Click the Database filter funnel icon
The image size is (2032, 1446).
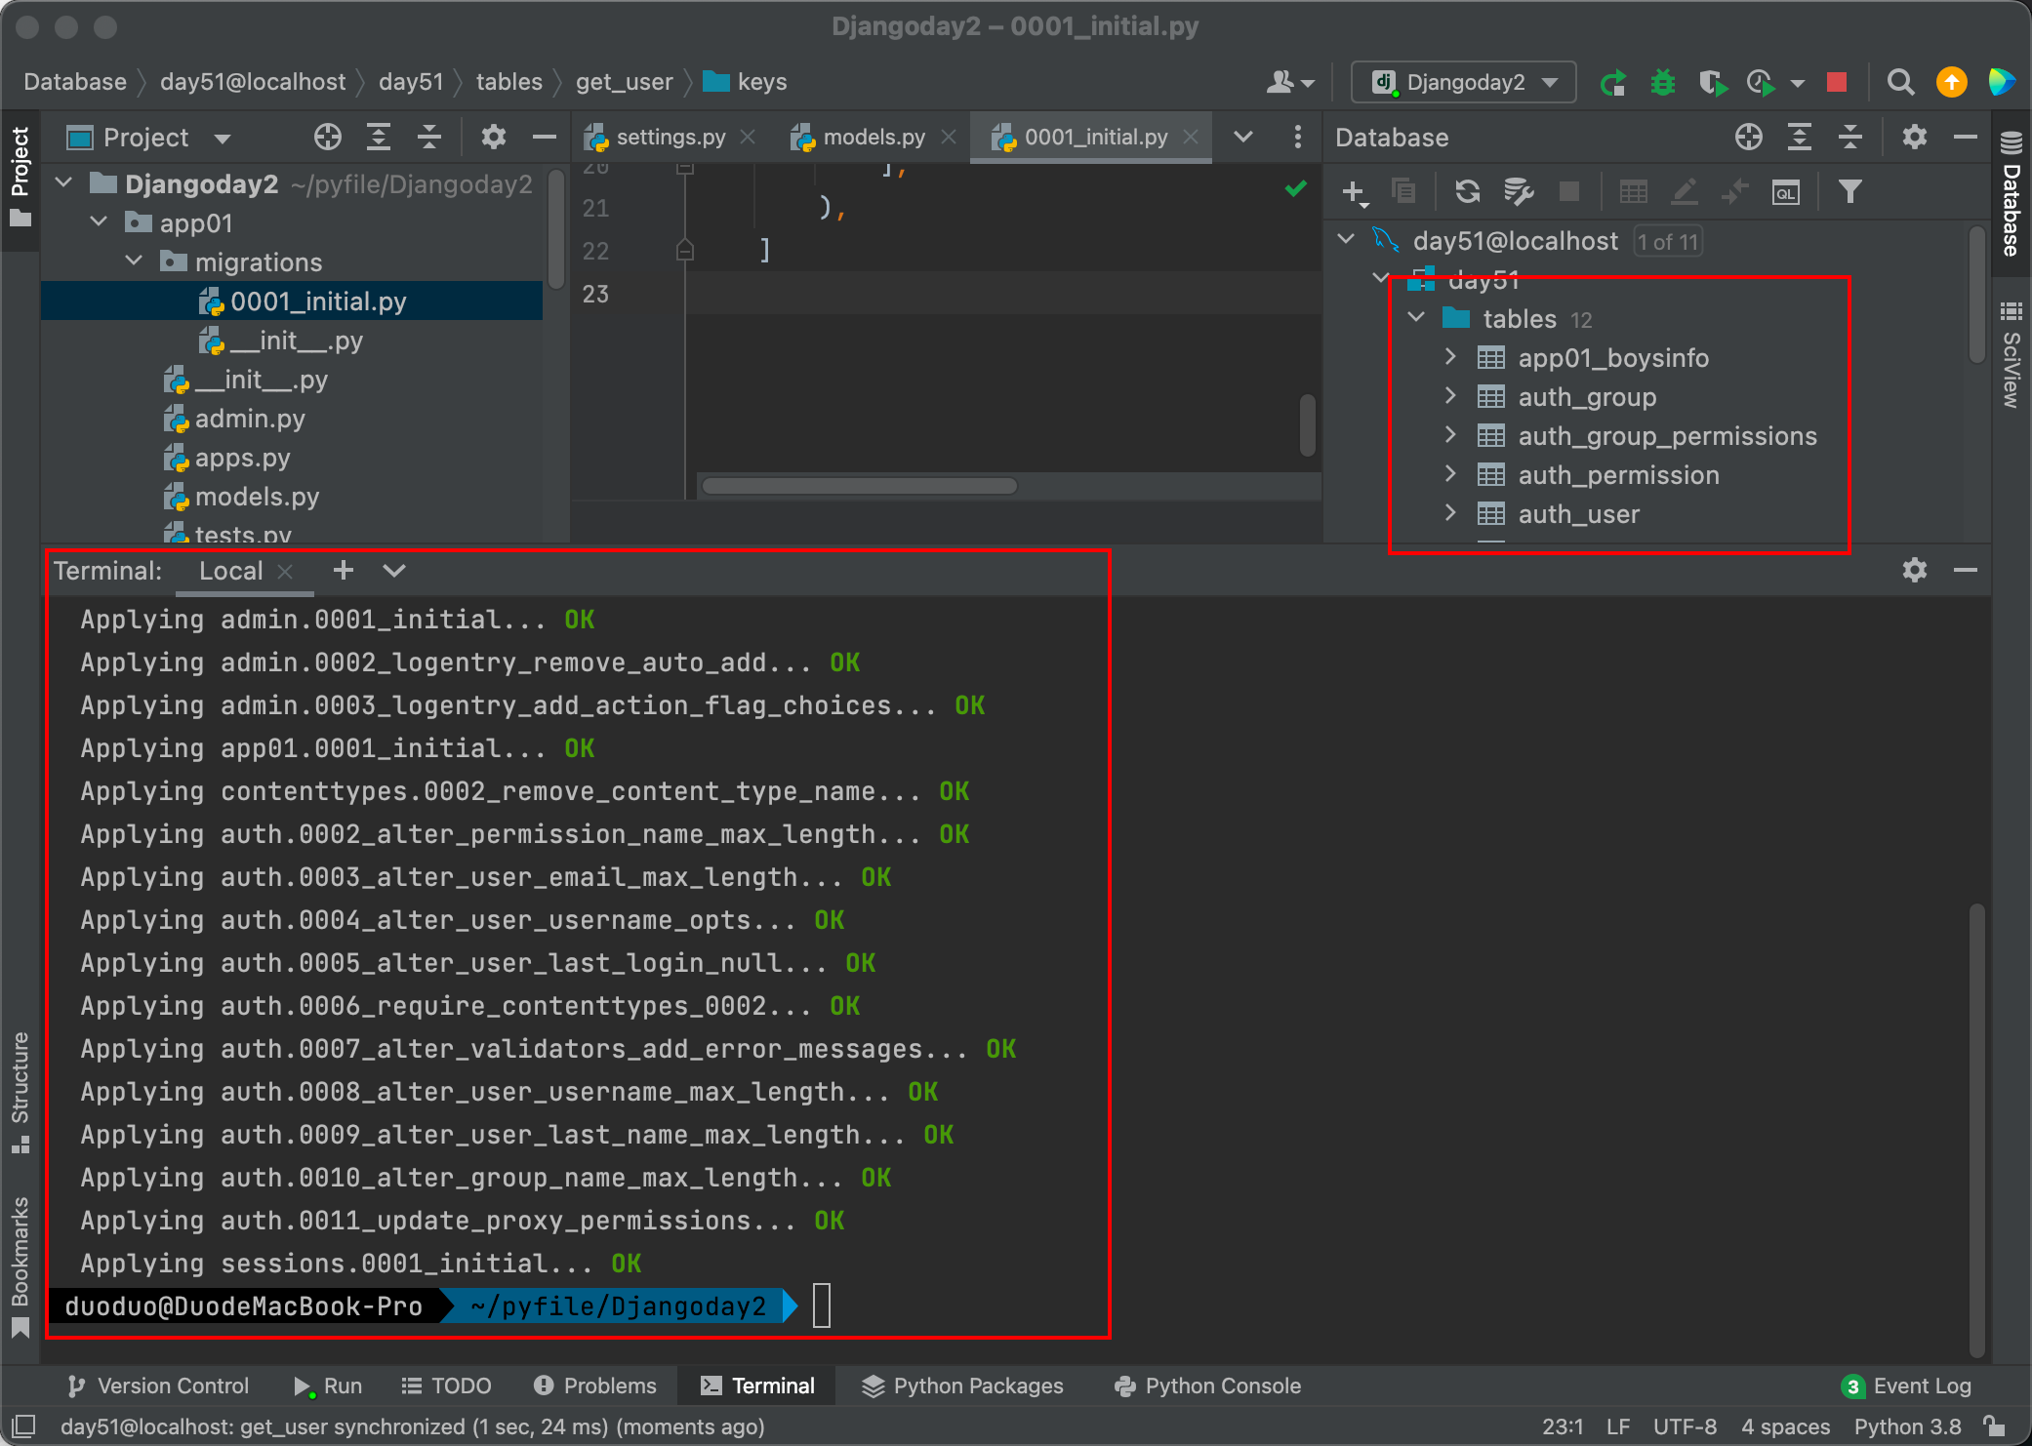pos(1849,191)
